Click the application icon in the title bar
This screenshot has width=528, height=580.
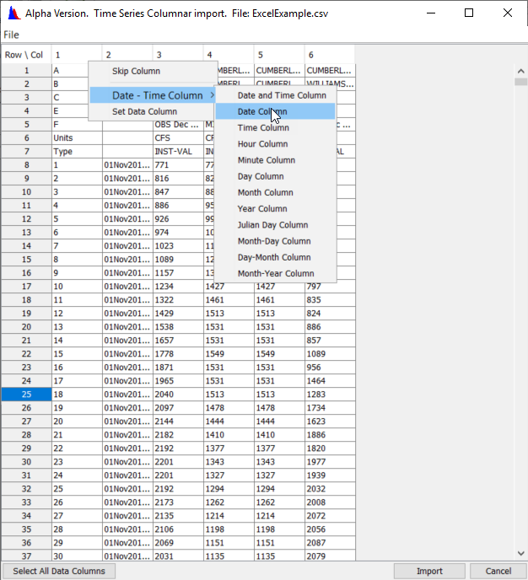[x=13, y=13]
